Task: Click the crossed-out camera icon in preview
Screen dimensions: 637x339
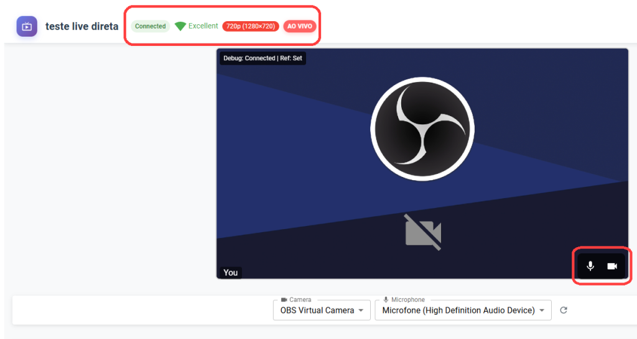Action: coord(423,232)
